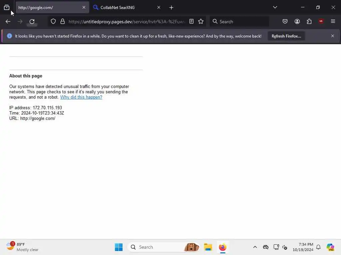Viewport: 341px width, 255px height.
Task: Click the Firefox toolbar Search box
Action: pos(239,22)
